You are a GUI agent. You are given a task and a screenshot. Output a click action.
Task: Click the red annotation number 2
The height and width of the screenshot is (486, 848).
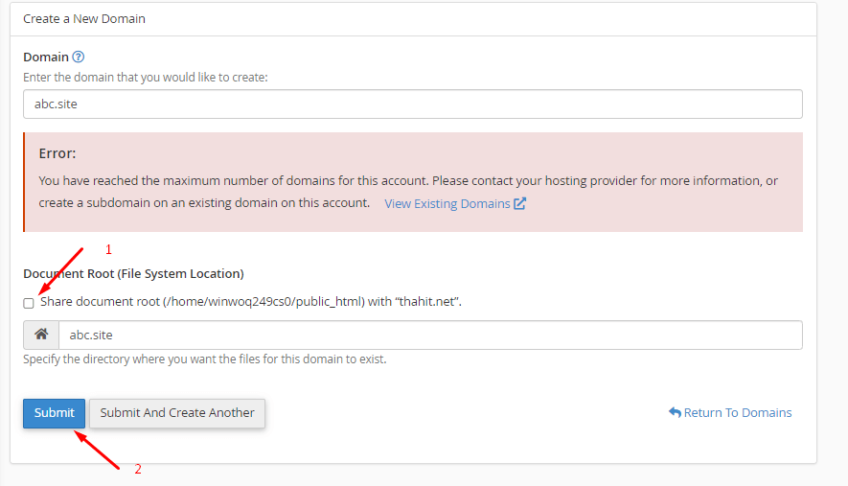click(138, 469)
